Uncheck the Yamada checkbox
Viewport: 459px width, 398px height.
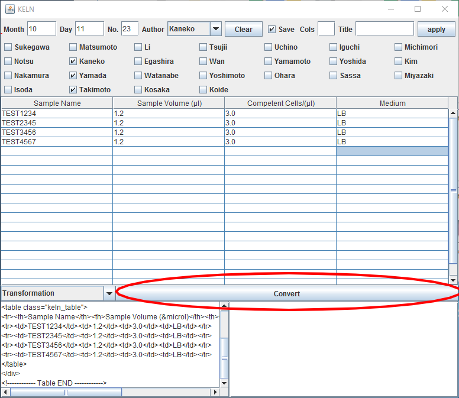click(73, 76)
